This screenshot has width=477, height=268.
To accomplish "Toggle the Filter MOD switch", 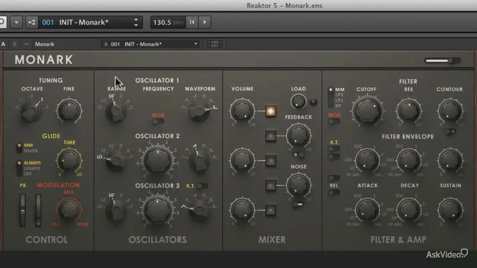I will (x=334, y=121).
